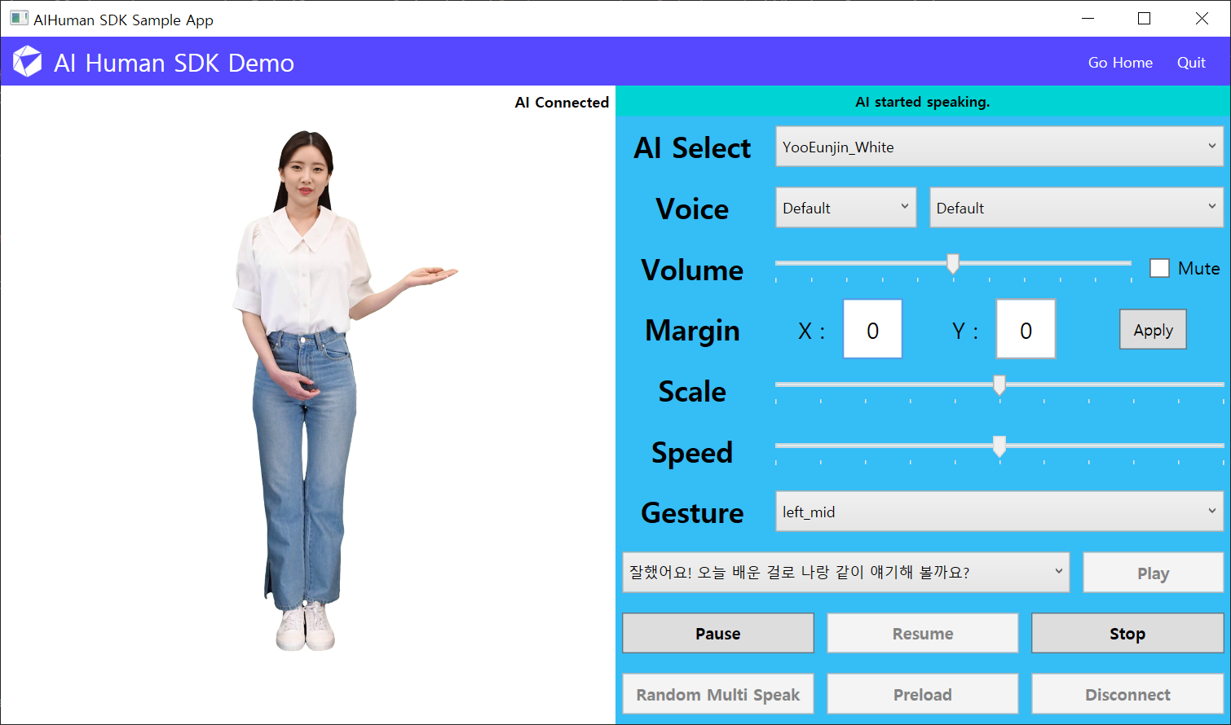Maximize the AIHuman SDK Sample App window

pos(1144,19)
